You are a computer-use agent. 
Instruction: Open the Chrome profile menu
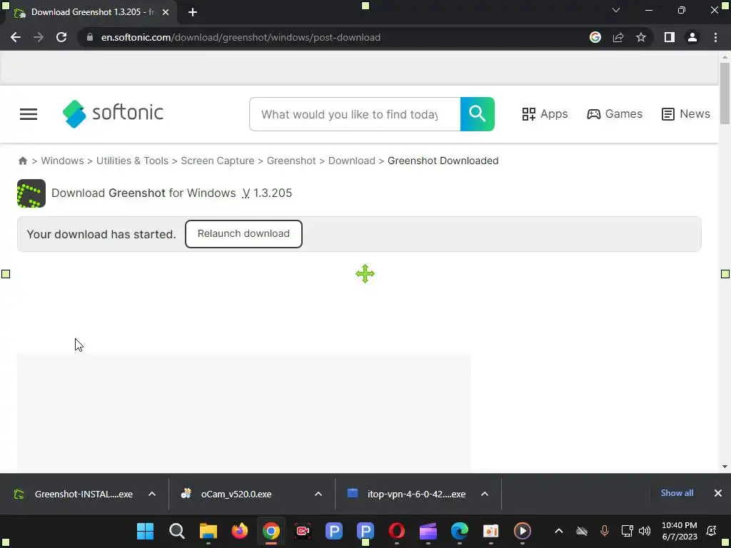692,37
